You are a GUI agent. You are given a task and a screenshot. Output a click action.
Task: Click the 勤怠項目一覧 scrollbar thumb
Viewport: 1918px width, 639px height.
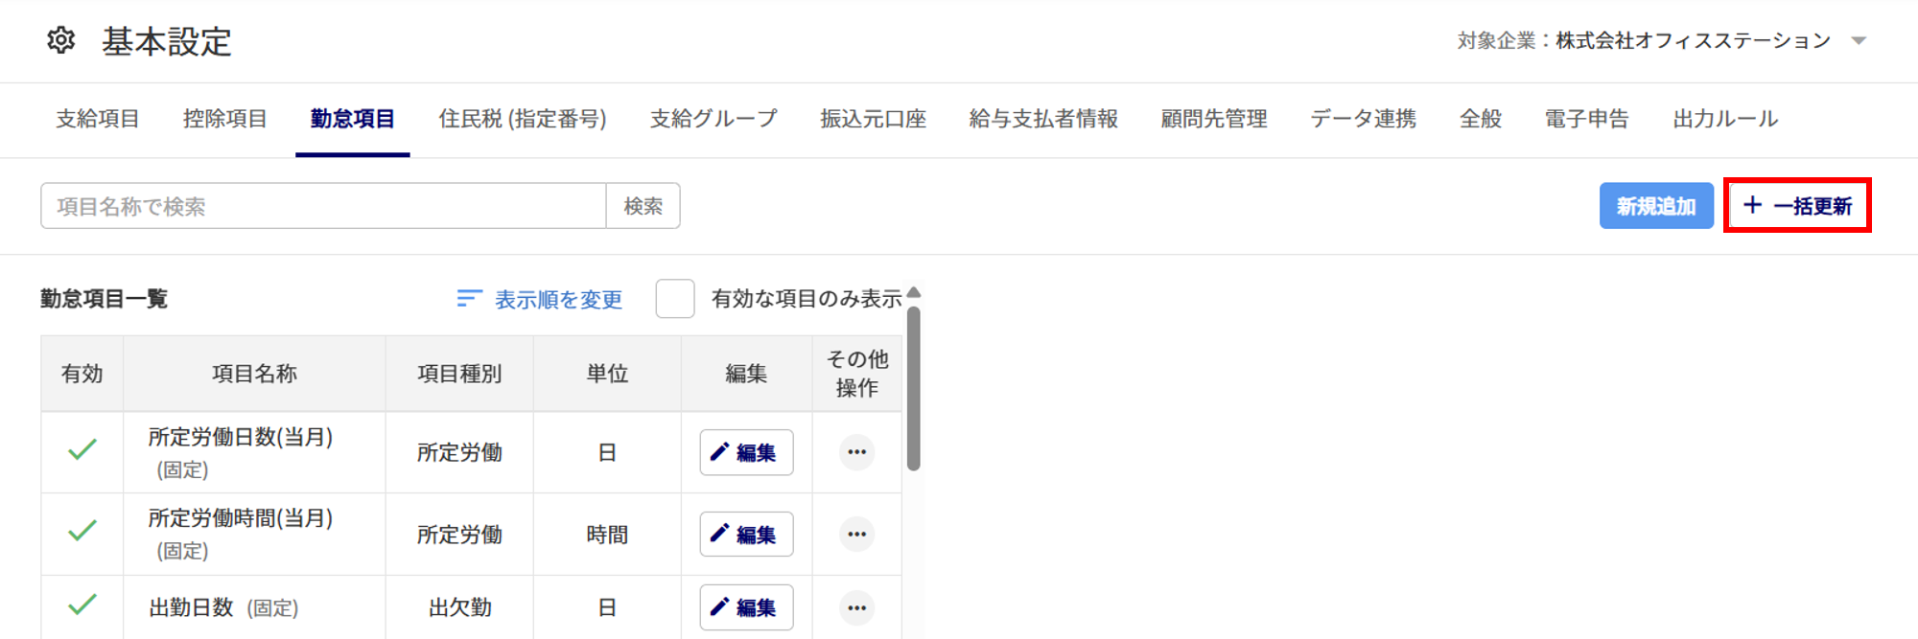point(914,388)
